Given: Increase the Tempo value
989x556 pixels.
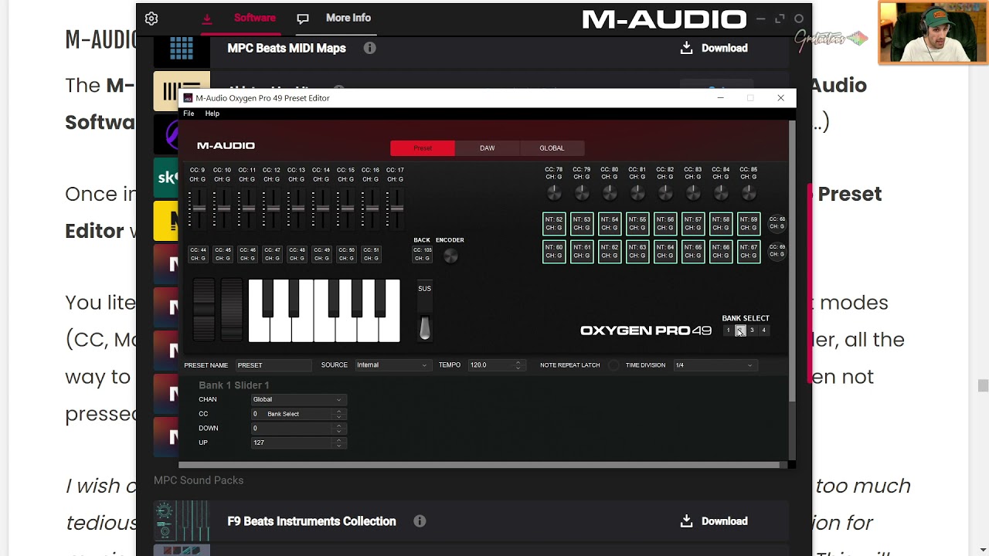Looking at the screenshot, I should pyautogui.click(x=518, y=363).
